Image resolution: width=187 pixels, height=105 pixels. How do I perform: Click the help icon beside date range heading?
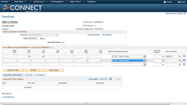click(52, 48)
